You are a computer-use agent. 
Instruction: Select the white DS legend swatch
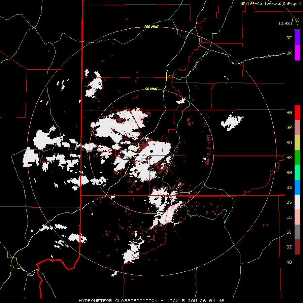pos(297,202)
